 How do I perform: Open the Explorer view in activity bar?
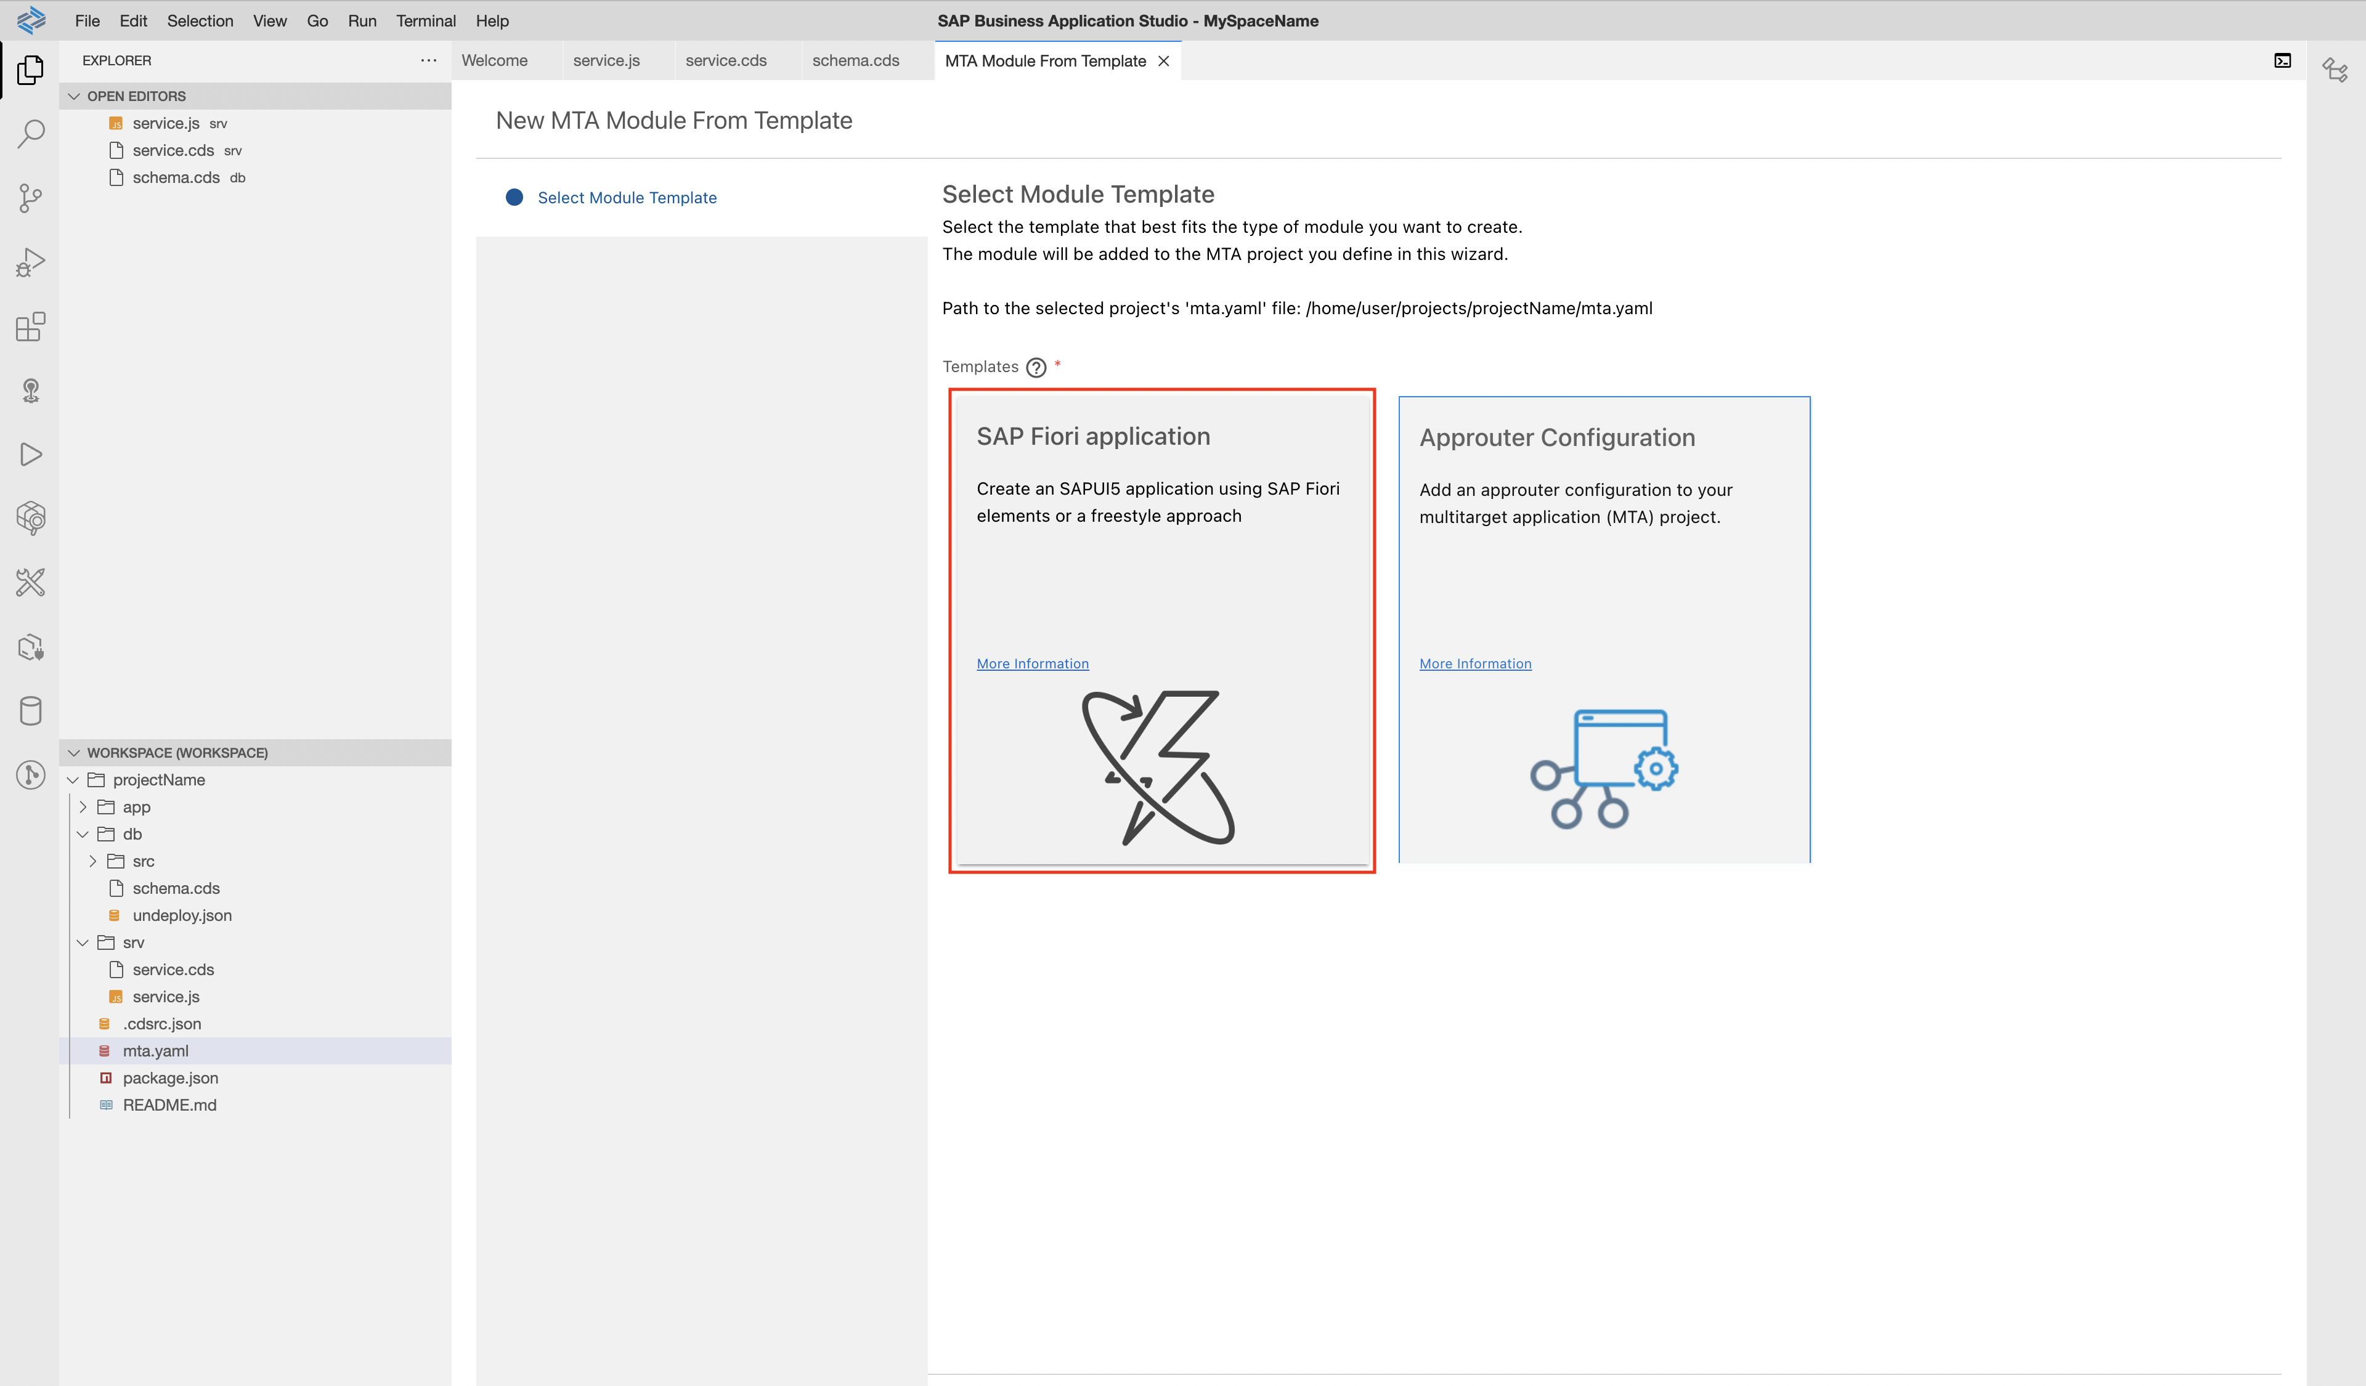[x=30, y=70]
